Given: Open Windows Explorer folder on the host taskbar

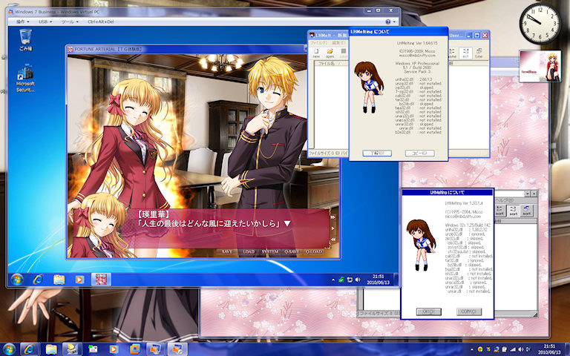Looking at the screenshot, I should 51,349.
